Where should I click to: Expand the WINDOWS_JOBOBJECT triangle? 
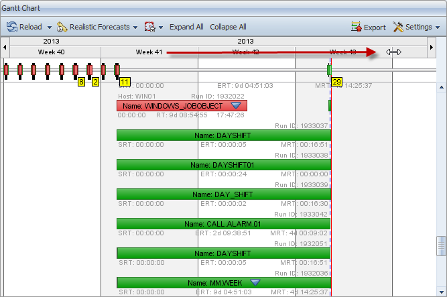pos(236,106)
